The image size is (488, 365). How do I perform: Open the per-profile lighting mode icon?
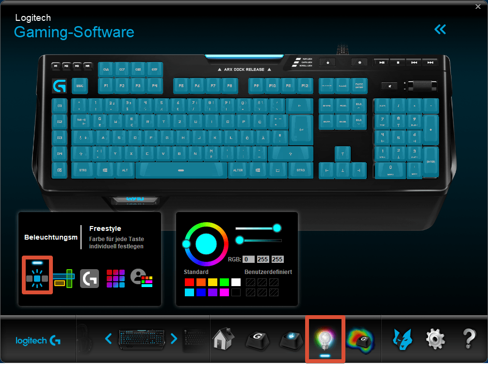(142, 278)
